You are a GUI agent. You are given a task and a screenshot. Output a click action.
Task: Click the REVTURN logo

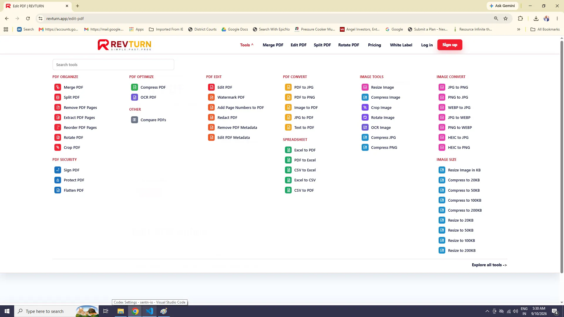[x=124, y=45]
